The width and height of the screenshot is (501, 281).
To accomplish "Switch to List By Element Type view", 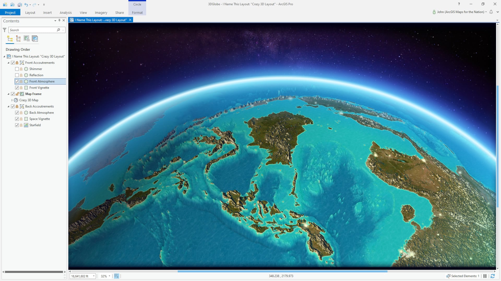I will coord(18,39).
